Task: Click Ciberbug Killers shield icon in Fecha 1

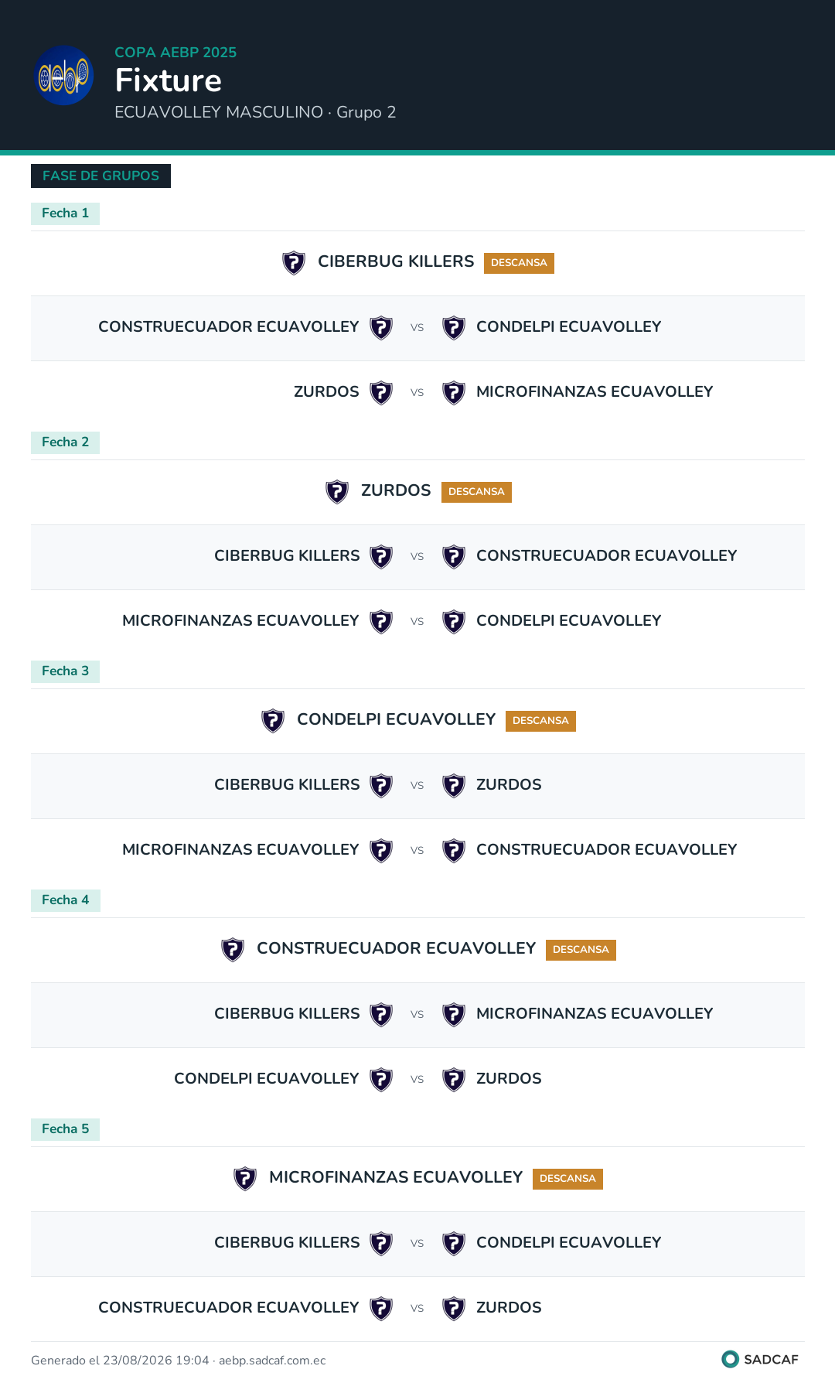Action: click(294, 263)
